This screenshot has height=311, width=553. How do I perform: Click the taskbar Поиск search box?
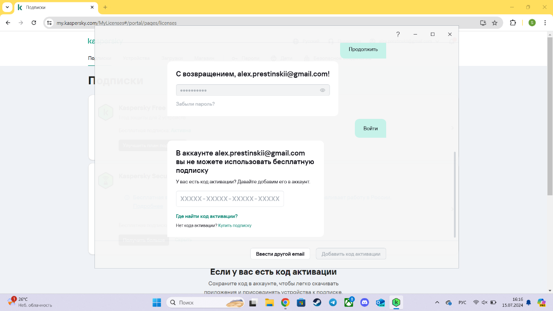pos(206,303)
